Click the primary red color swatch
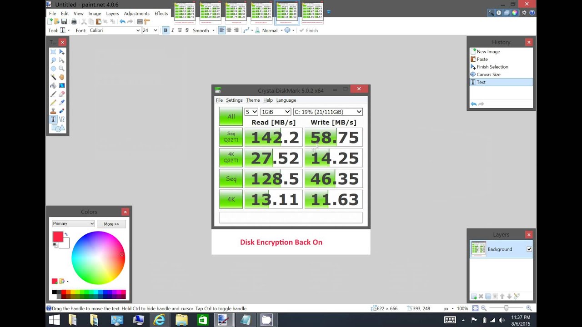 click(x=58, y=237)
